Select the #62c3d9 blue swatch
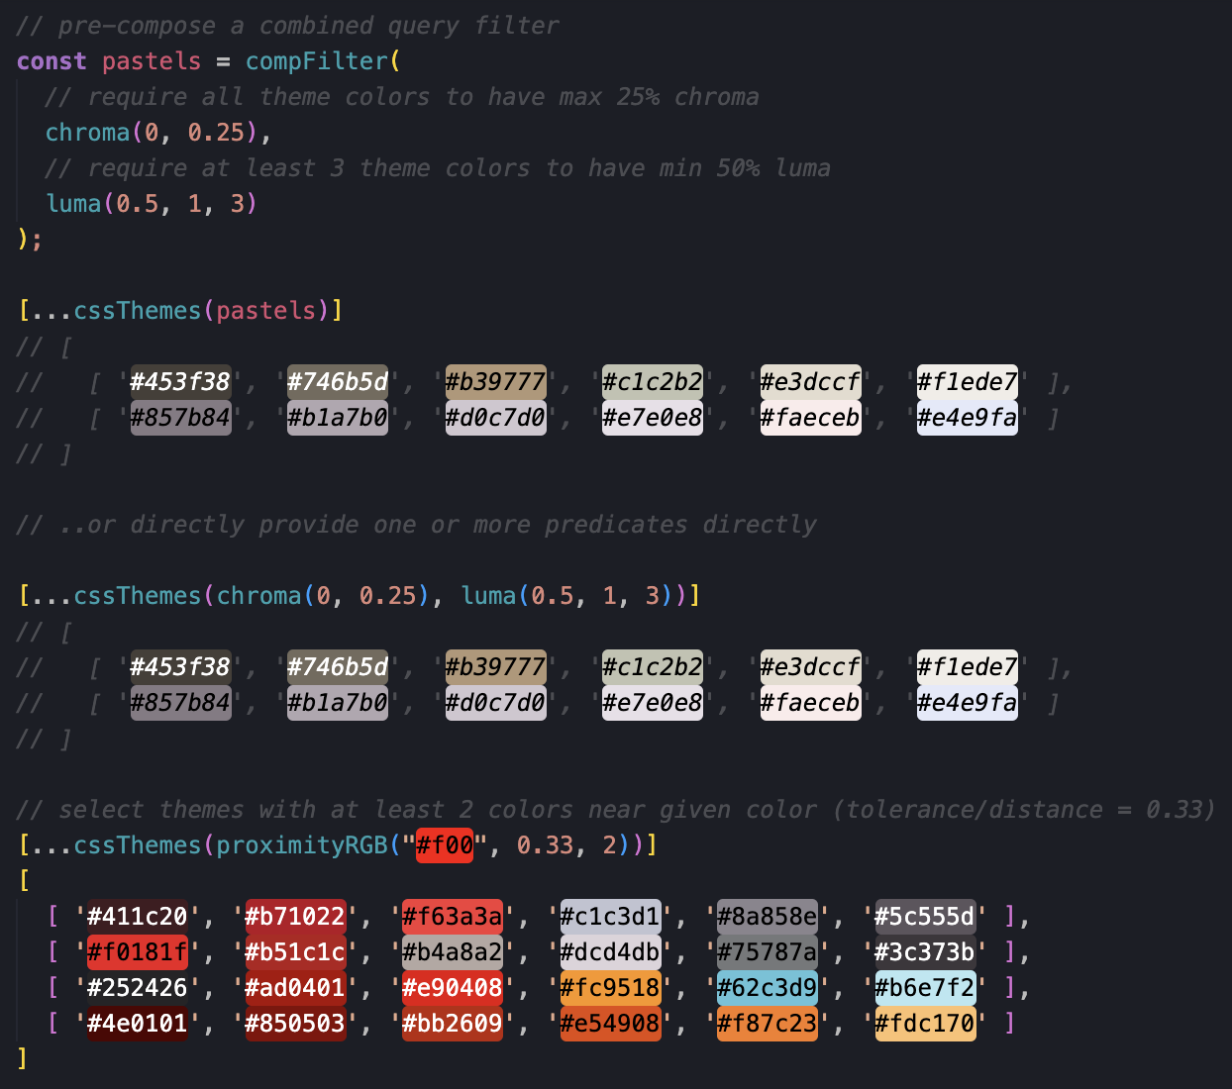1232x1089 pixels. pyautogui.click(x=768, y=987)
